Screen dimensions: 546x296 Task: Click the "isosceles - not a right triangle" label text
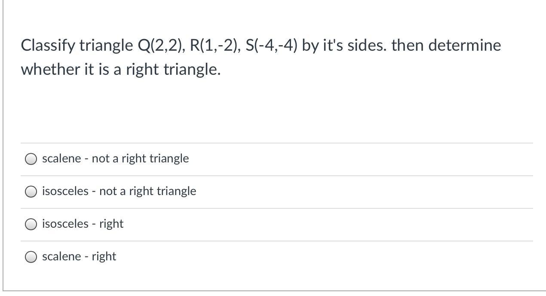tap(119, 191)
